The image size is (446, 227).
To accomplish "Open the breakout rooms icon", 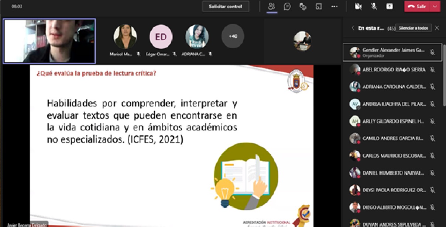I will pos(319,6).
